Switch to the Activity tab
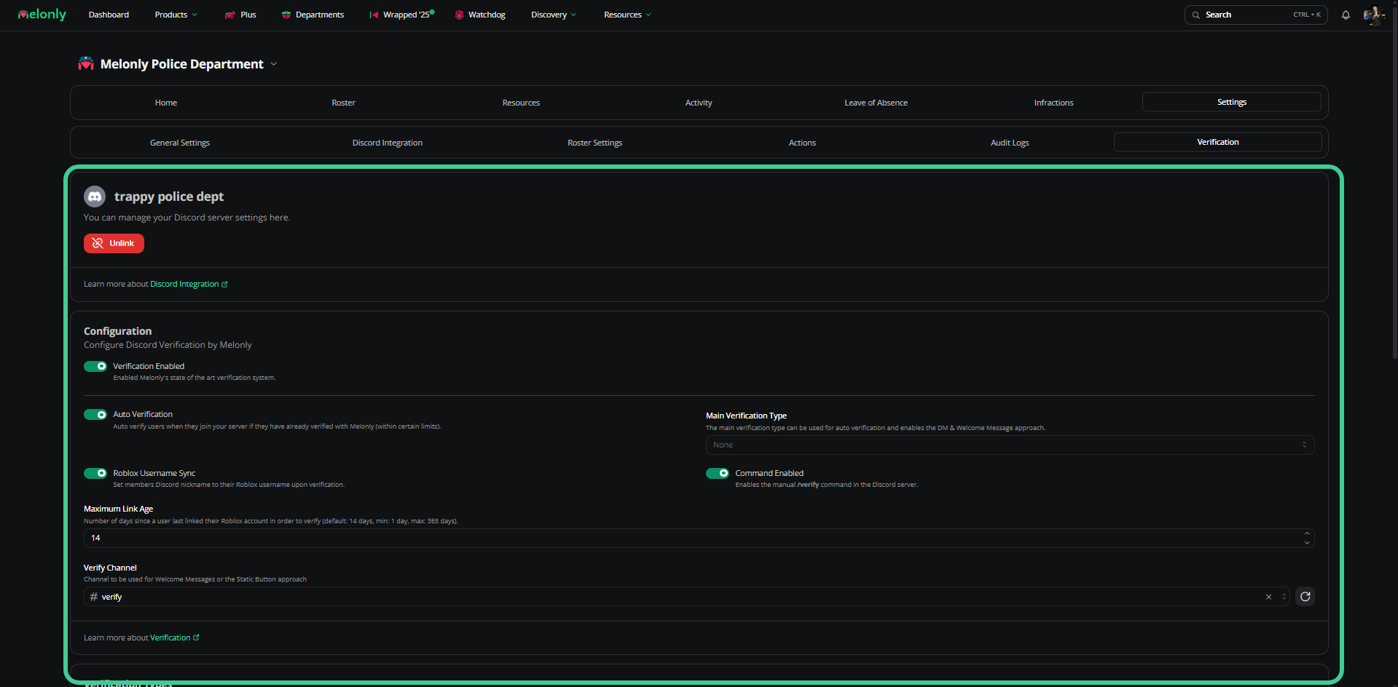Viewport: 1398px width, 687px height. [699, 103]
